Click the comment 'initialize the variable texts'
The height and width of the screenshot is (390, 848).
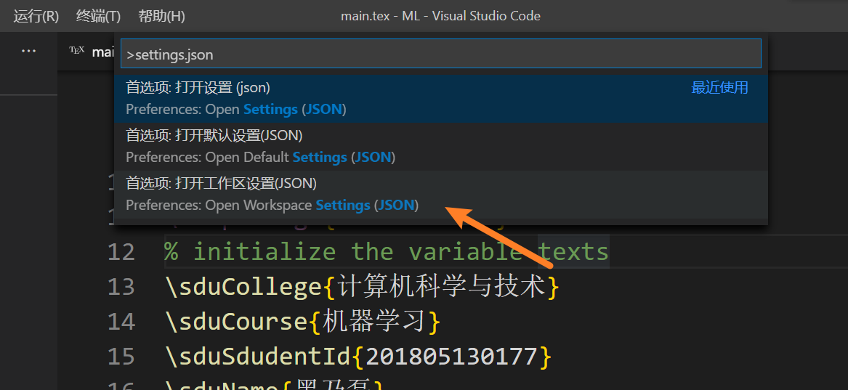point(400,252)
